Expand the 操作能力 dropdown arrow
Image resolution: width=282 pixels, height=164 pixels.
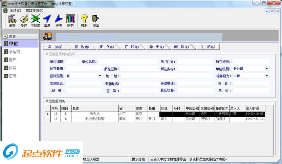click(x=267, y=76)
